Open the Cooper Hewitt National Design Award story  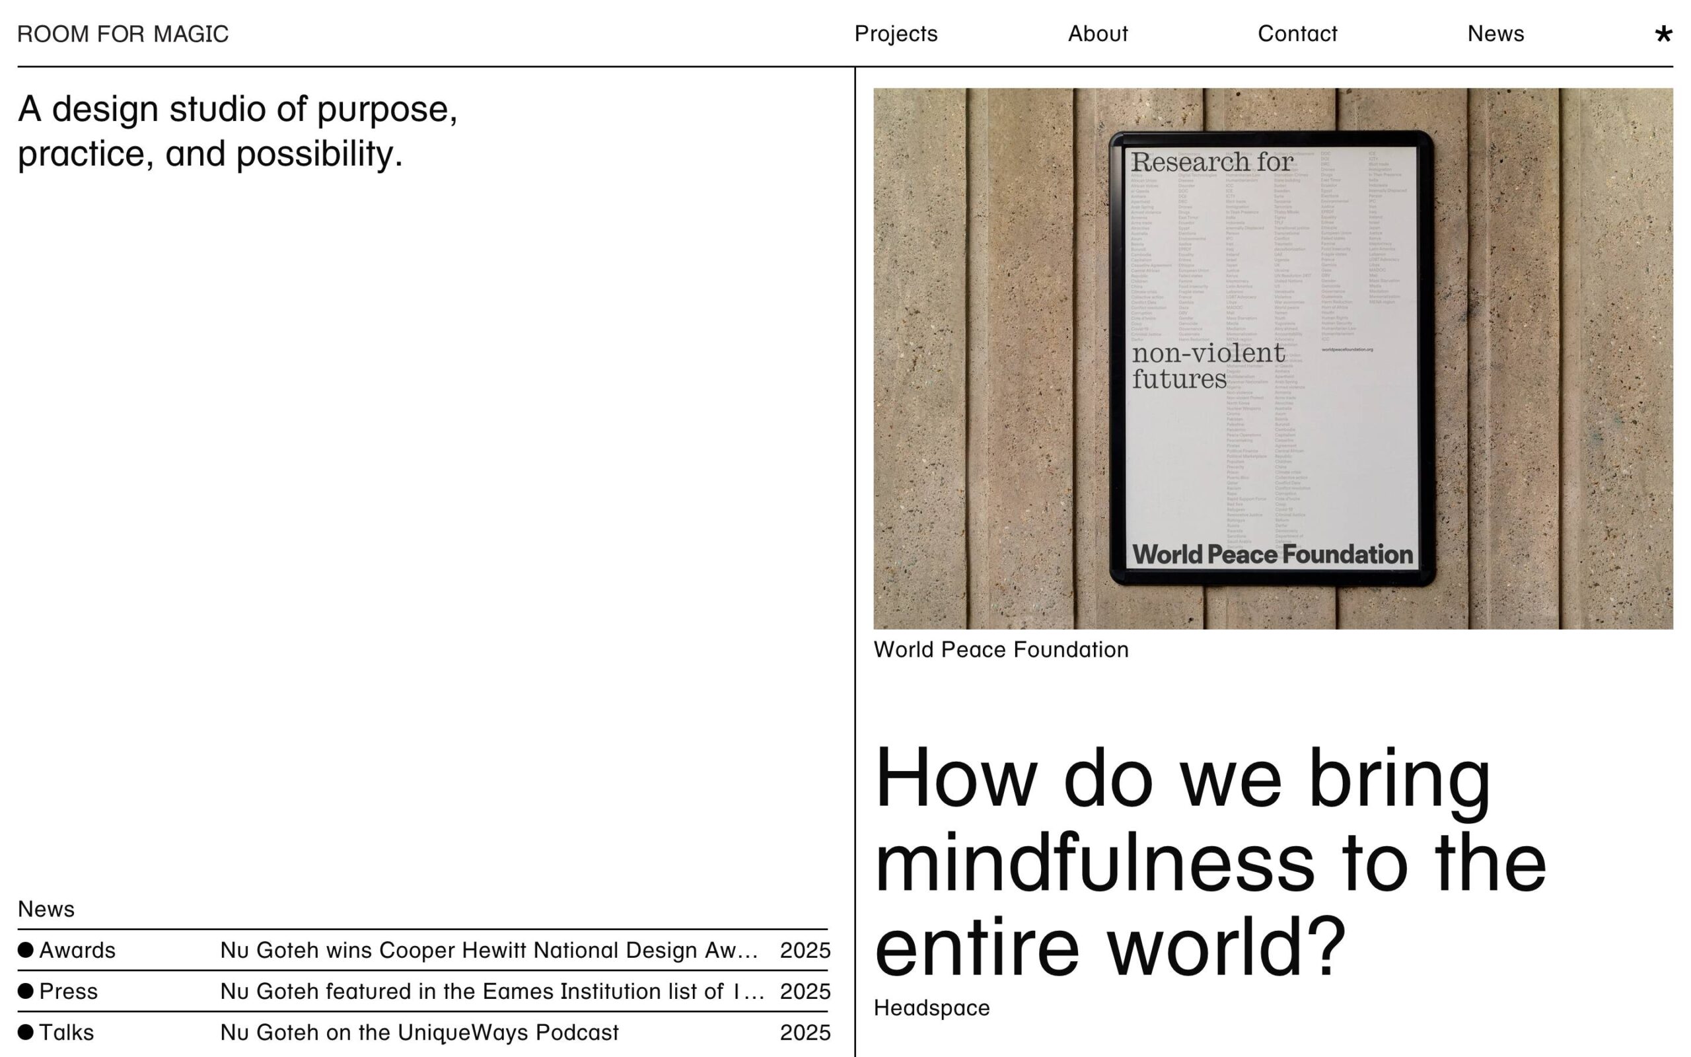click(x=489, y=950)
